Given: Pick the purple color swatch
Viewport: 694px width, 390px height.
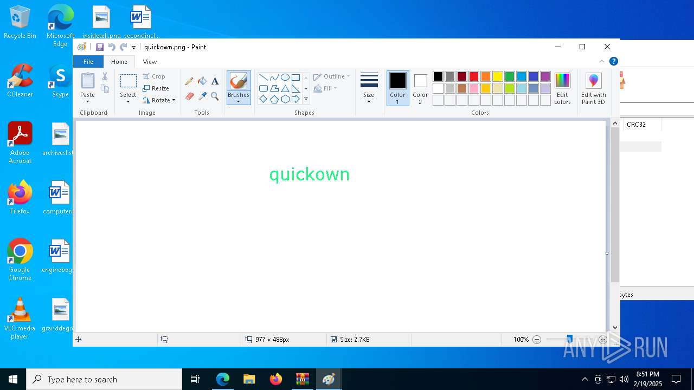Looking at the screenshot, I should (545, 76).
